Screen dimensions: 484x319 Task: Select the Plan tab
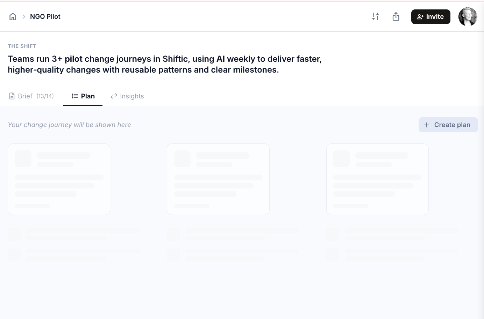tap(83, 96)
